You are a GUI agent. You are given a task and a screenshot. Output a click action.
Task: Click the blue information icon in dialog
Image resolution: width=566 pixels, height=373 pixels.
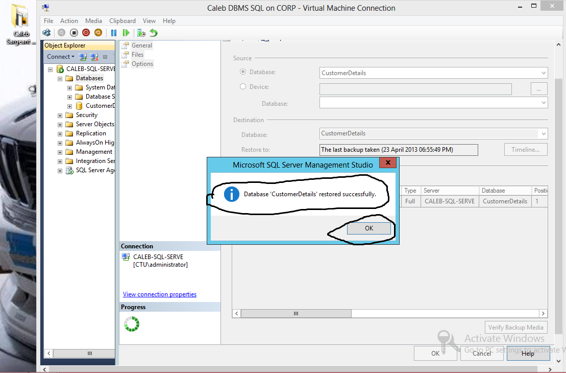[231, 194]
